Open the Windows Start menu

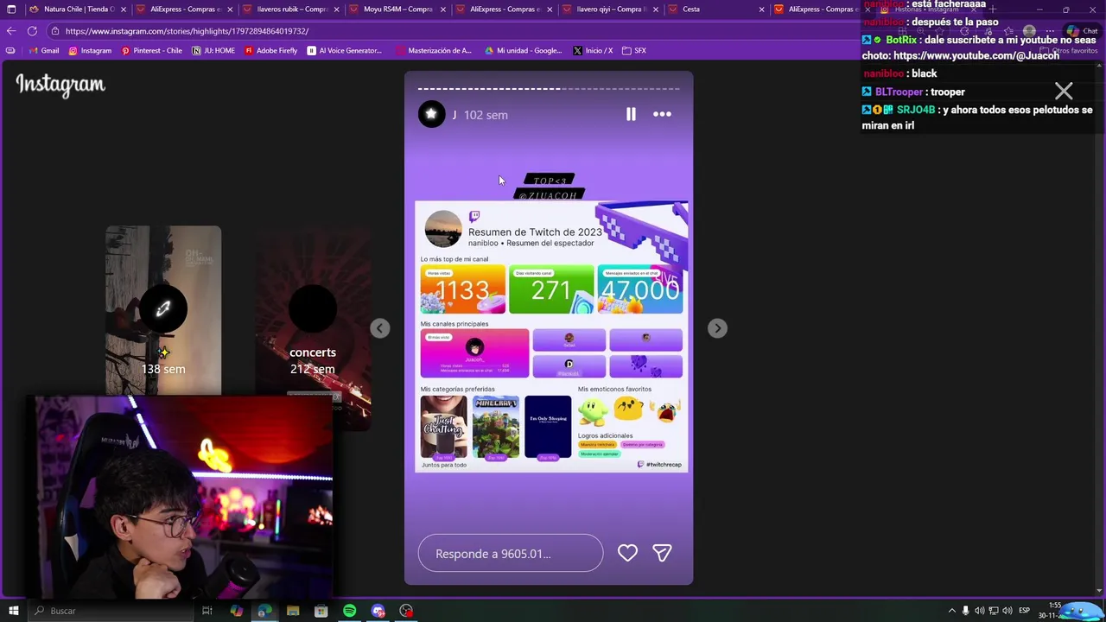(13, 611)
